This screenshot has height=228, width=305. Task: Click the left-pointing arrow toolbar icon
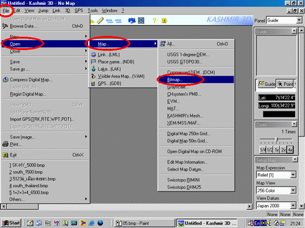(109, 21)
